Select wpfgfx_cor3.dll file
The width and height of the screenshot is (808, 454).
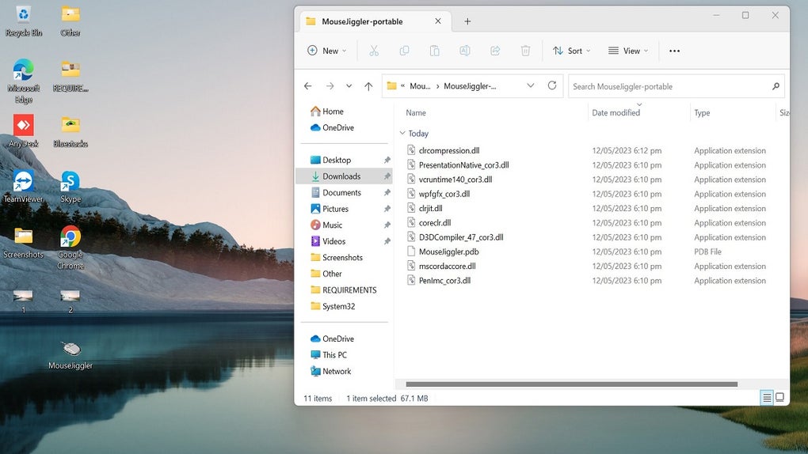point(438,194)
